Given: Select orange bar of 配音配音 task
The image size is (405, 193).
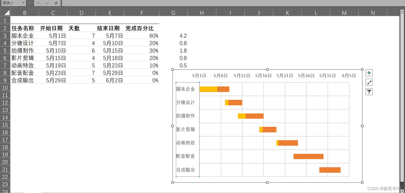Looking at the screenshot, I should tap(308, 156).
